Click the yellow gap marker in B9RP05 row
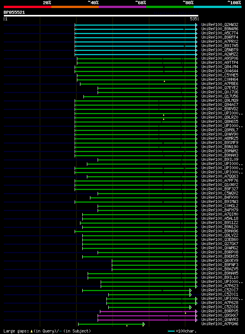The width and height of the screenshot is (245, 334). coord(185,313)
